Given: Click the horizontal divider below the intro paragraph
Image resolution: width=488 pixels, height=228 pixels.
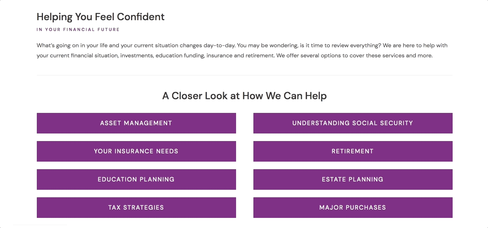Looking at the screenshot, I should click(244, 75).
